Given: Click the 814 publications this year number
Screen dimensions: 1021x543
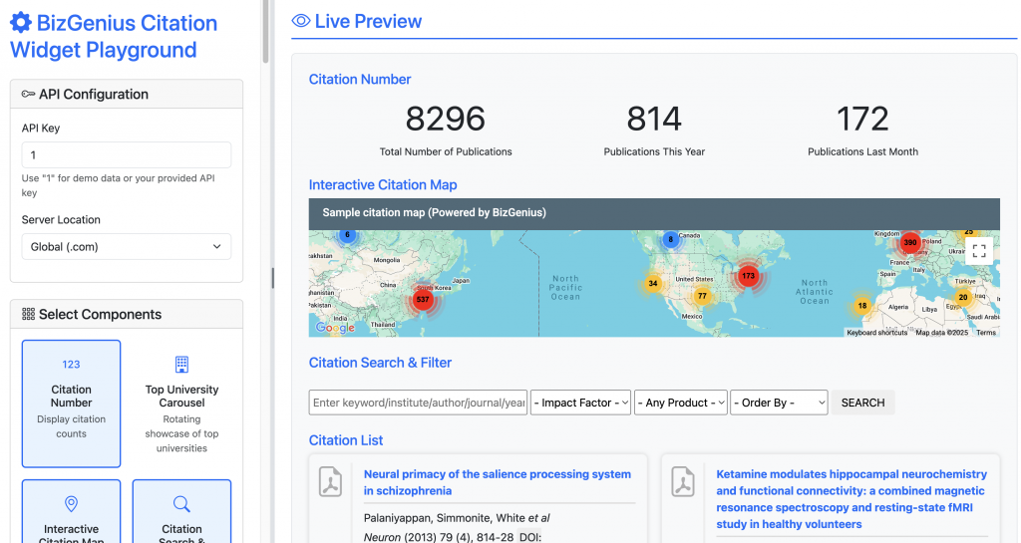Looking at the screenshot, I should pyautogui.click(x=654, y=119).
